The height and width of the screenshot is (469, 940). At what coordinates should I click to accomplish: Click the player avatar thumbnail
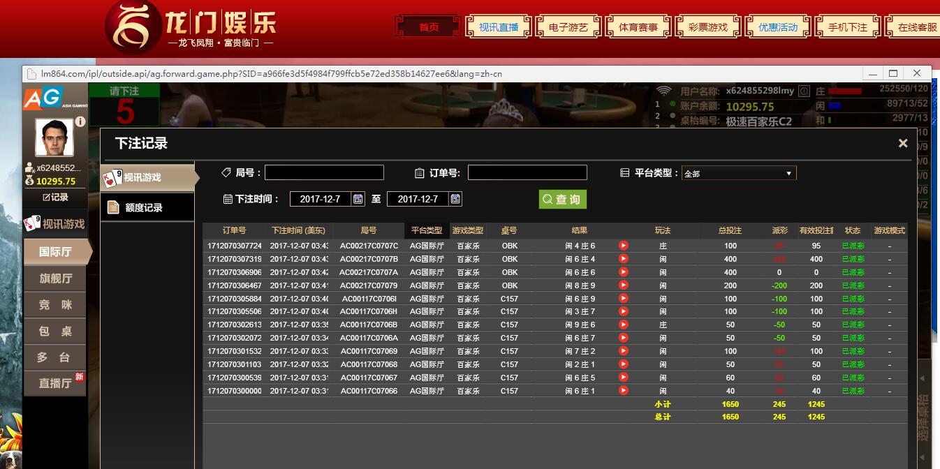54,137
